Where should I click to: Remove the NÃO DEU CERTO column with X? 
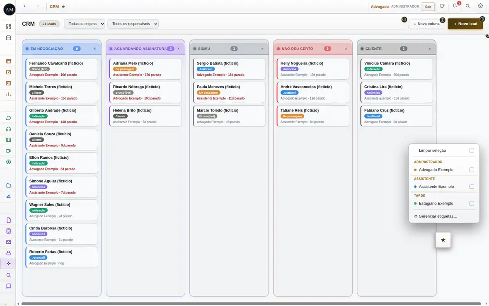click(x=346, y=49)
